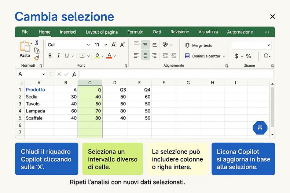Select the Home tab

(x=44, y=32)
